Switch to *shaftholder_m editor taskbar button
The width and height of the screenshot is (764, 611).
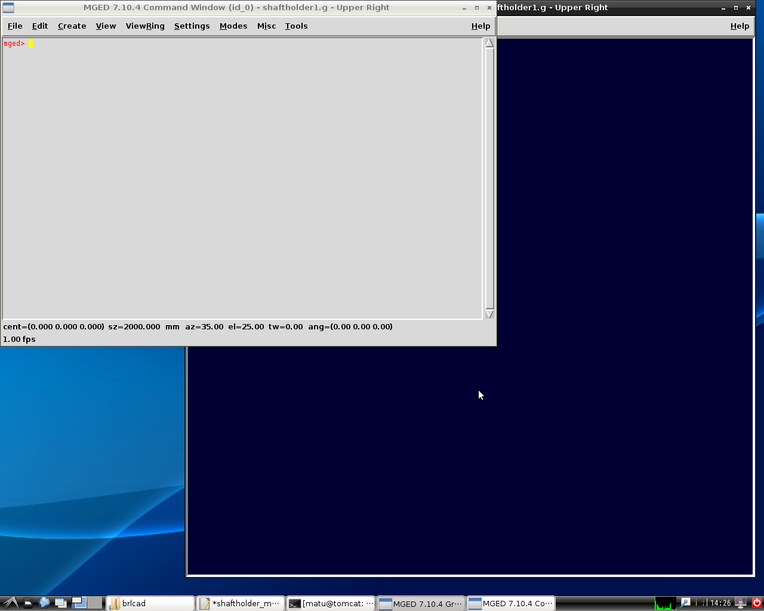[240, 603]
